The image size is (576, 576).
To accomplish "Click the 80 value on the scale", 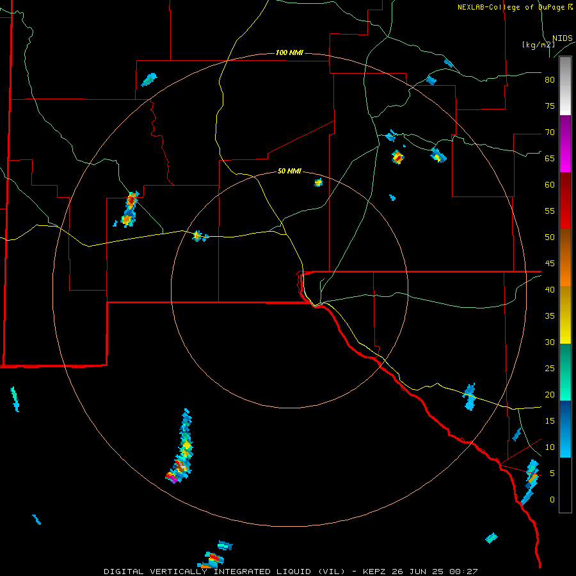I will [550, 80].
